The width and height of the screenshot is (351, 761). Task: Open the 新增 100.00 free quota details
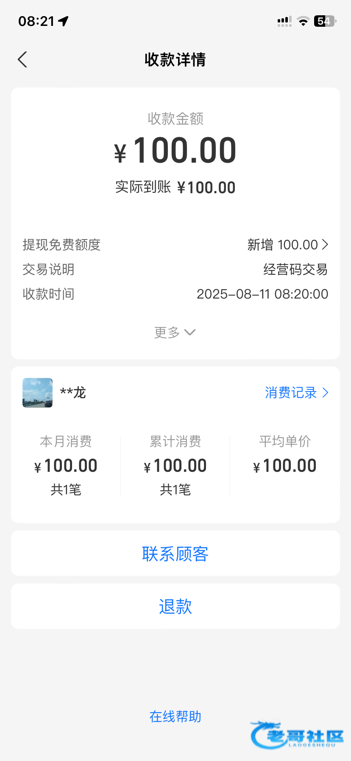[287, 245]
